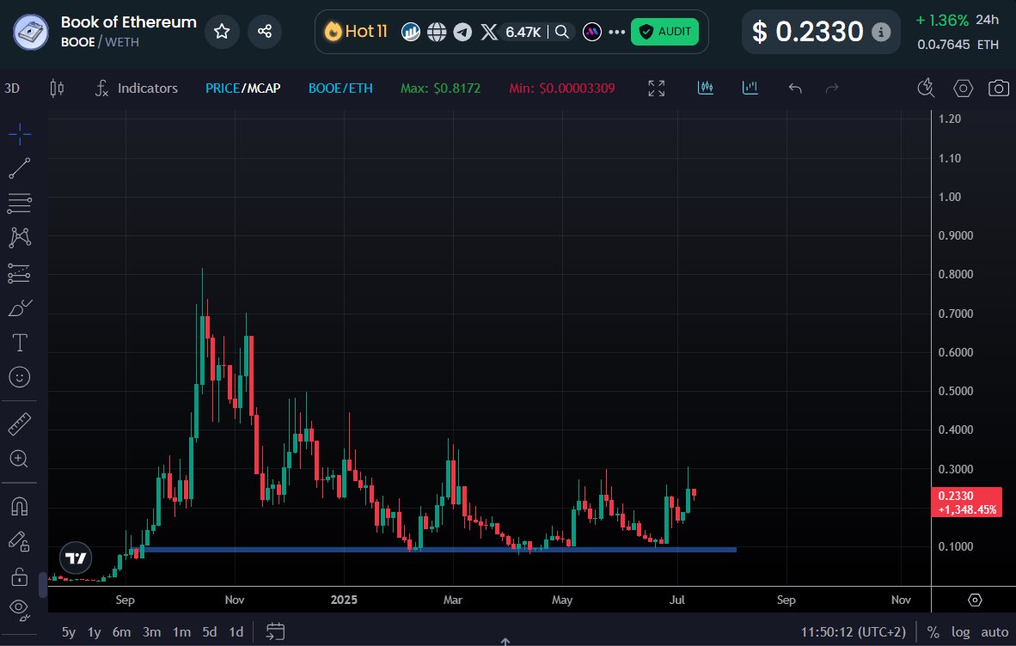Open chart settings hexagon icon
This screenshot has height=646, width=1016.
pos(963,88)
